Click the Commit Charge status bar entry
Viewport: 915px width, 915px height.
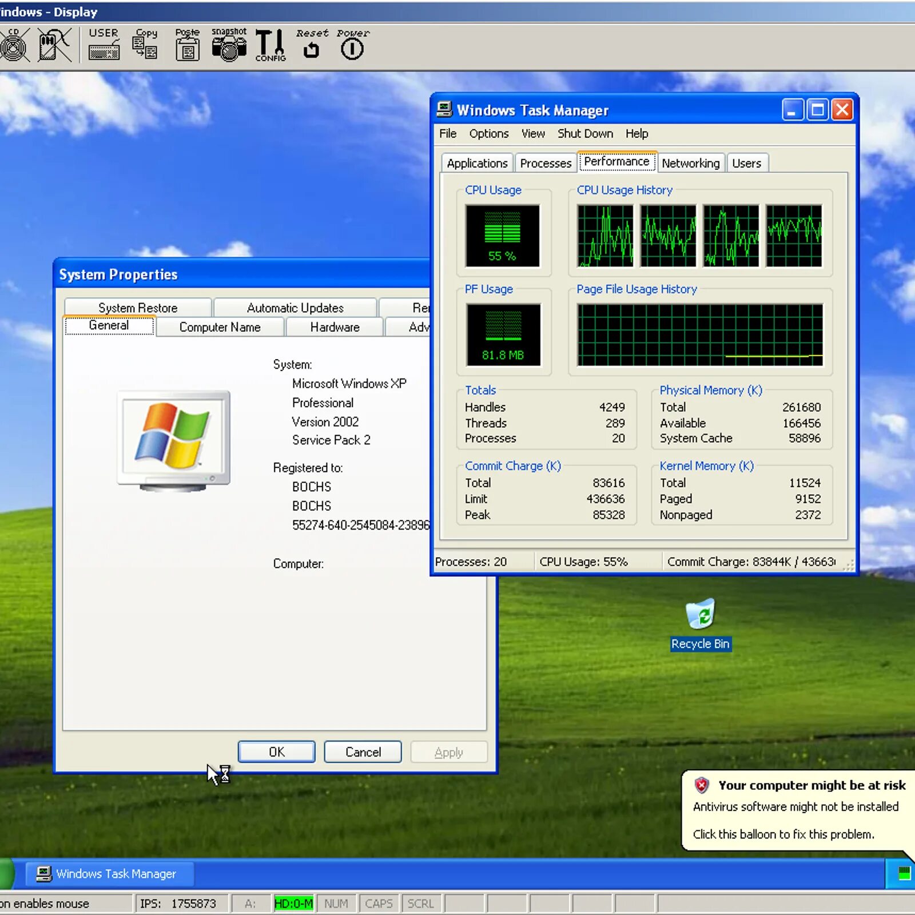(751, 562)
